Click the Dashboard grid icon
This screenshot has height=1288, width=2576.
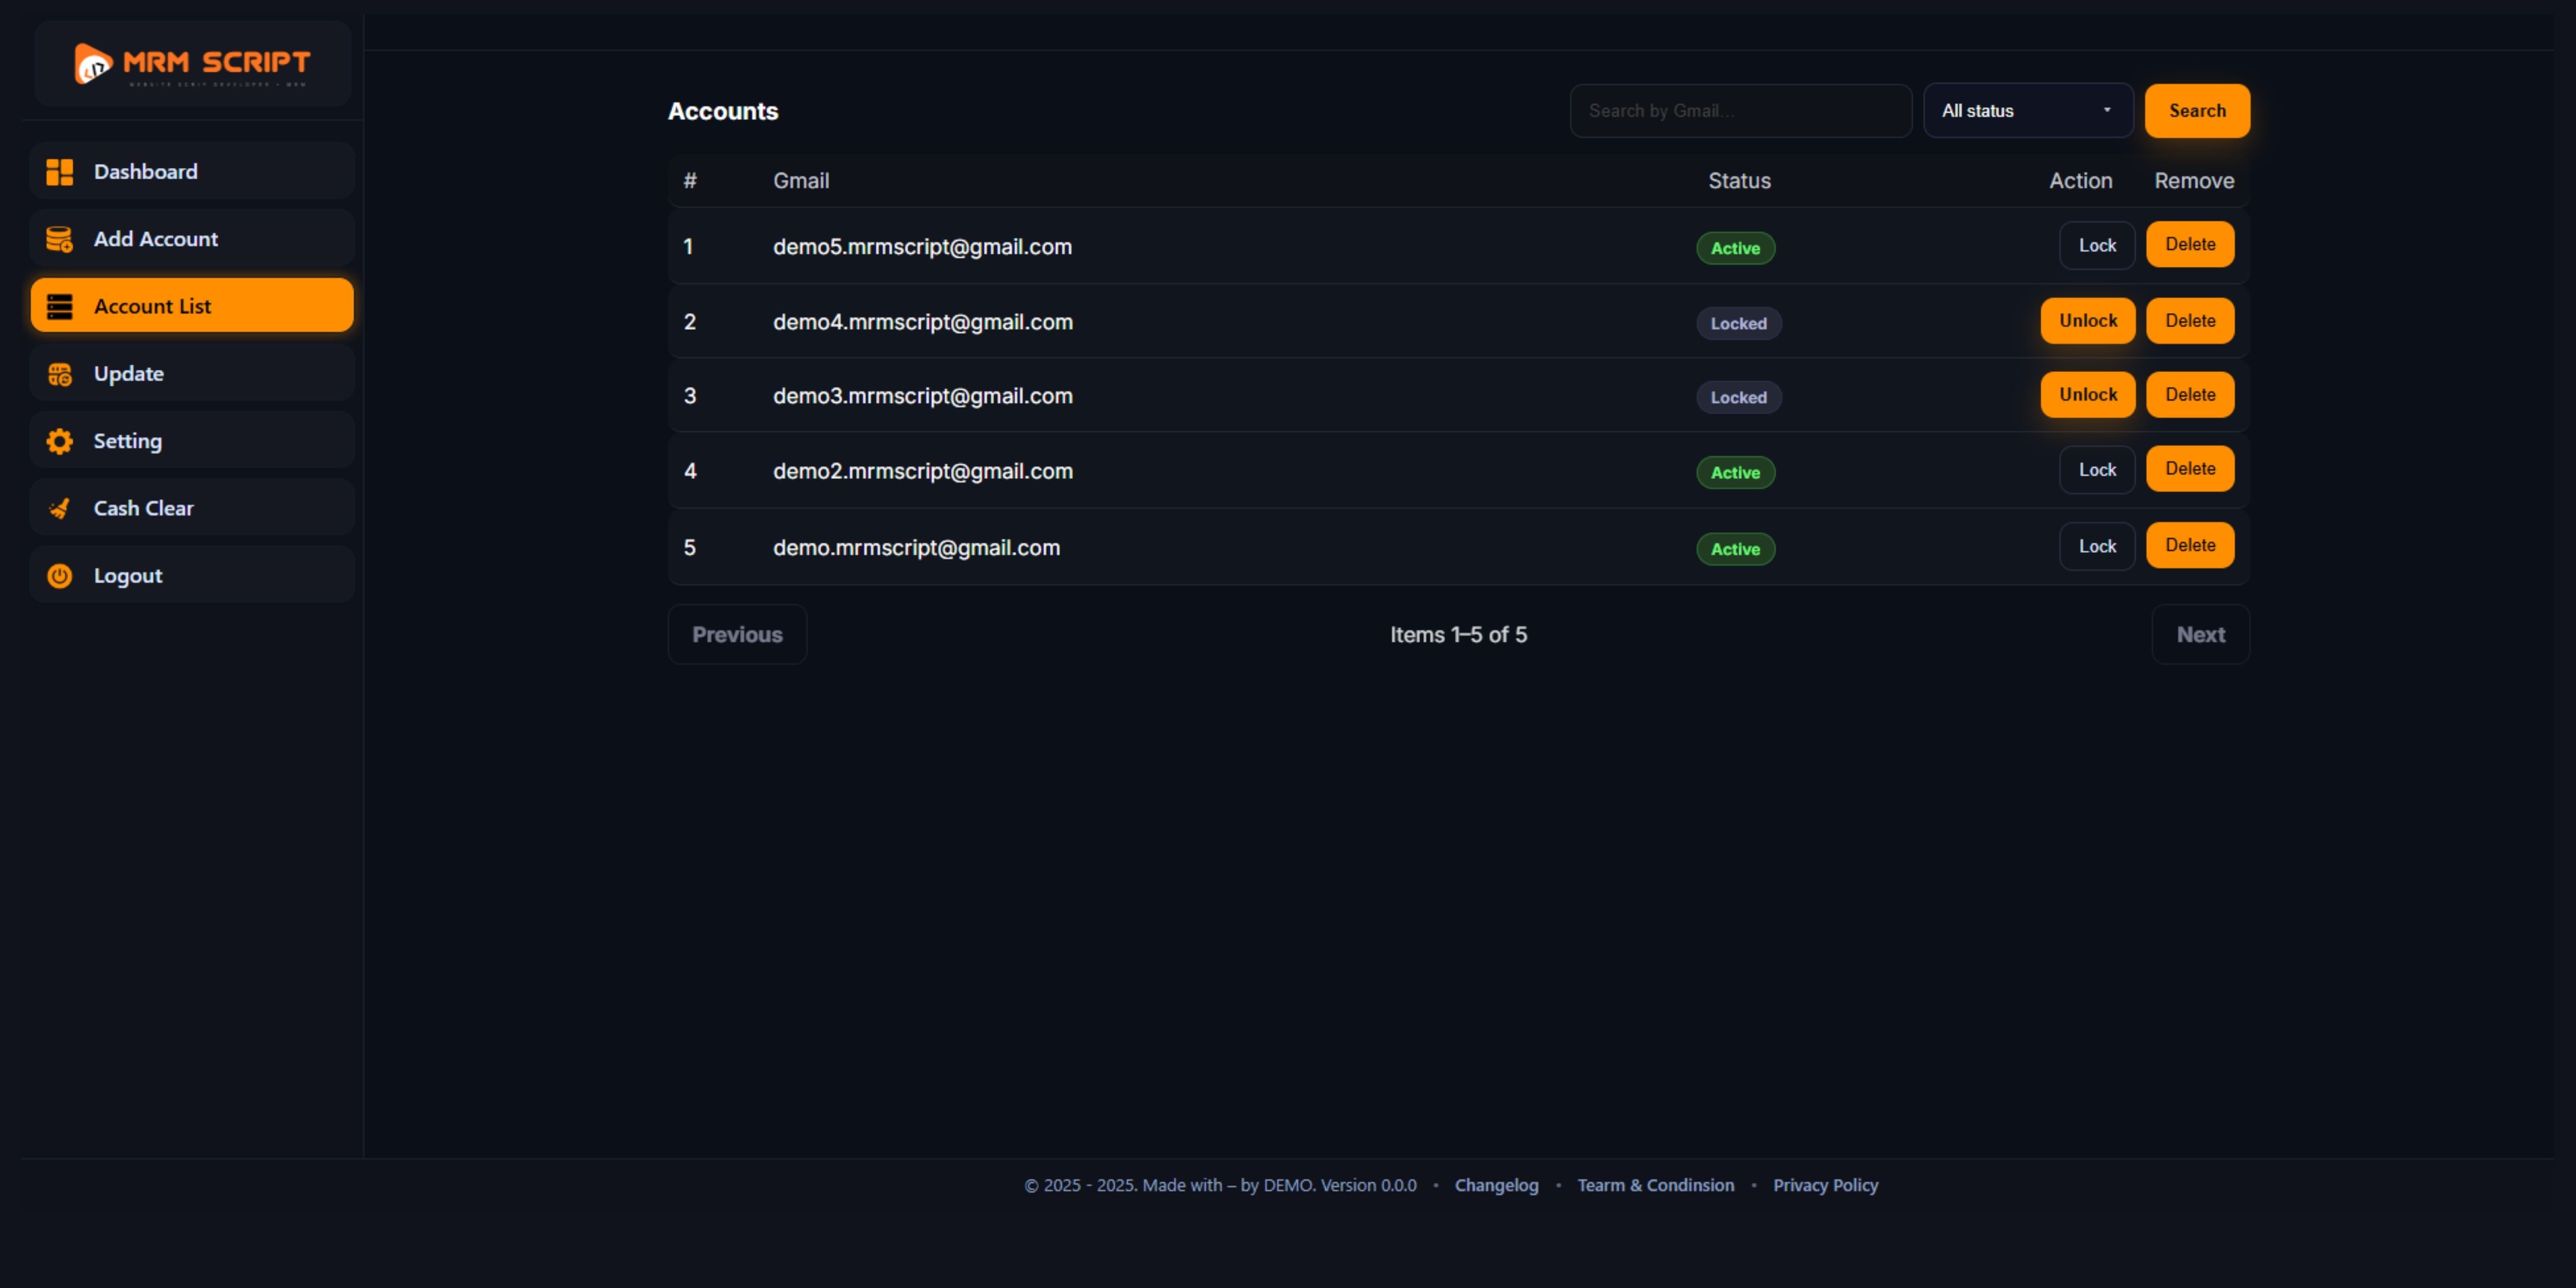point(60,172)
